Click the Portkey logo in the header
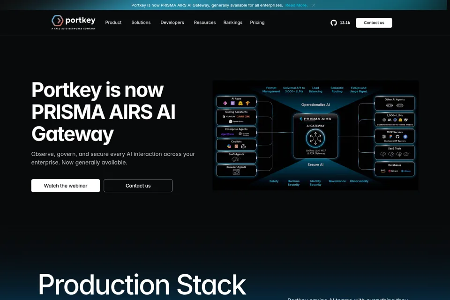This screenshot has height=300, width=450. (74, 22)
